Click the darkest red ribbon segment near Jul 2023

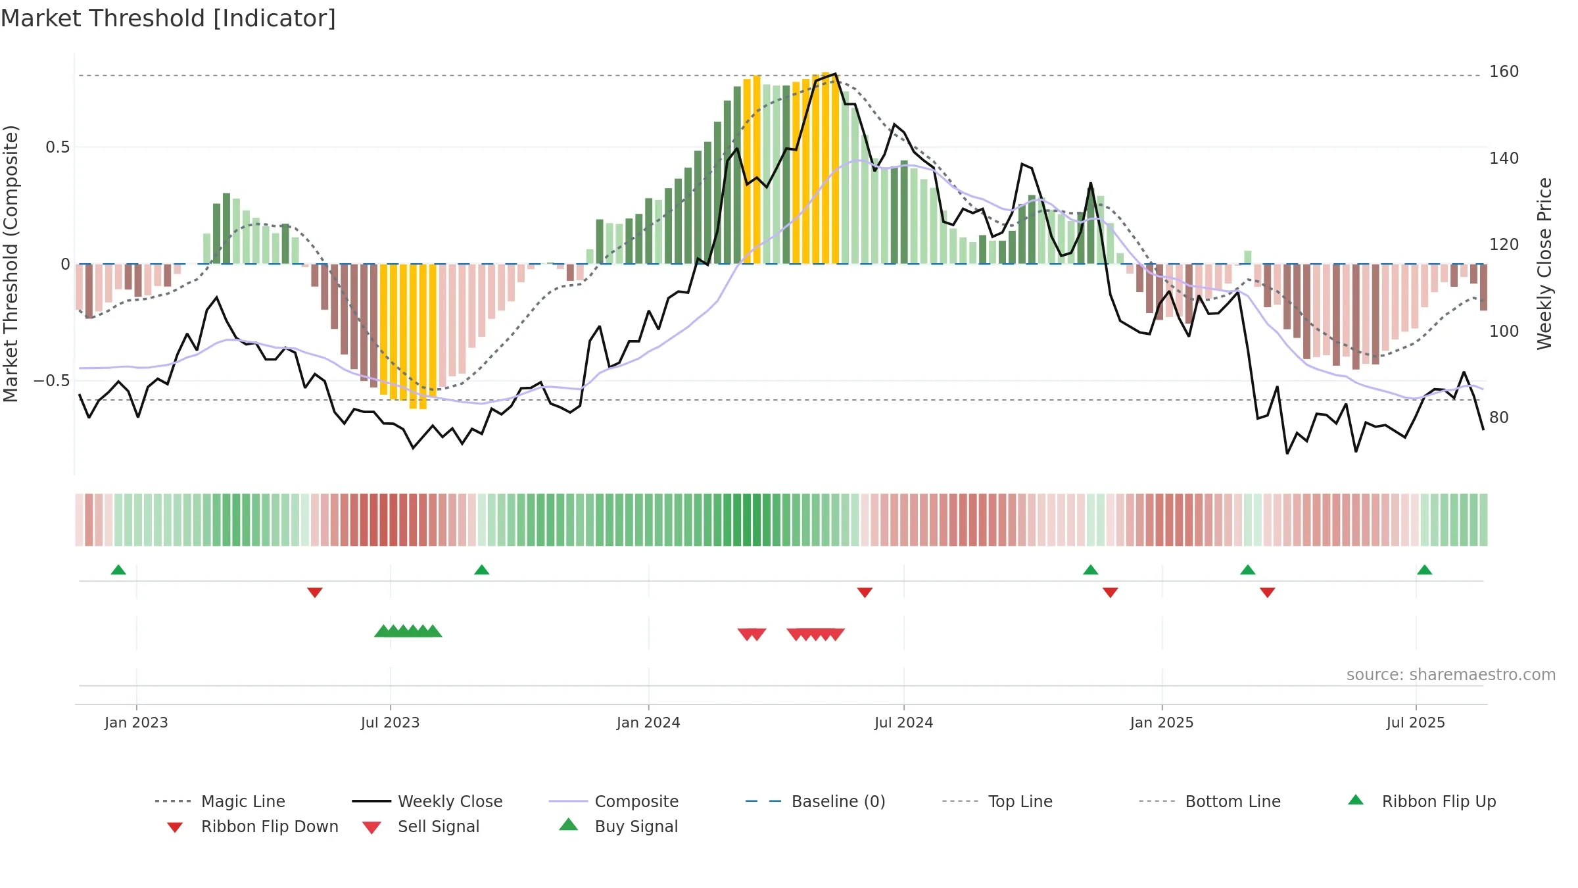click(x=393, y=520)
